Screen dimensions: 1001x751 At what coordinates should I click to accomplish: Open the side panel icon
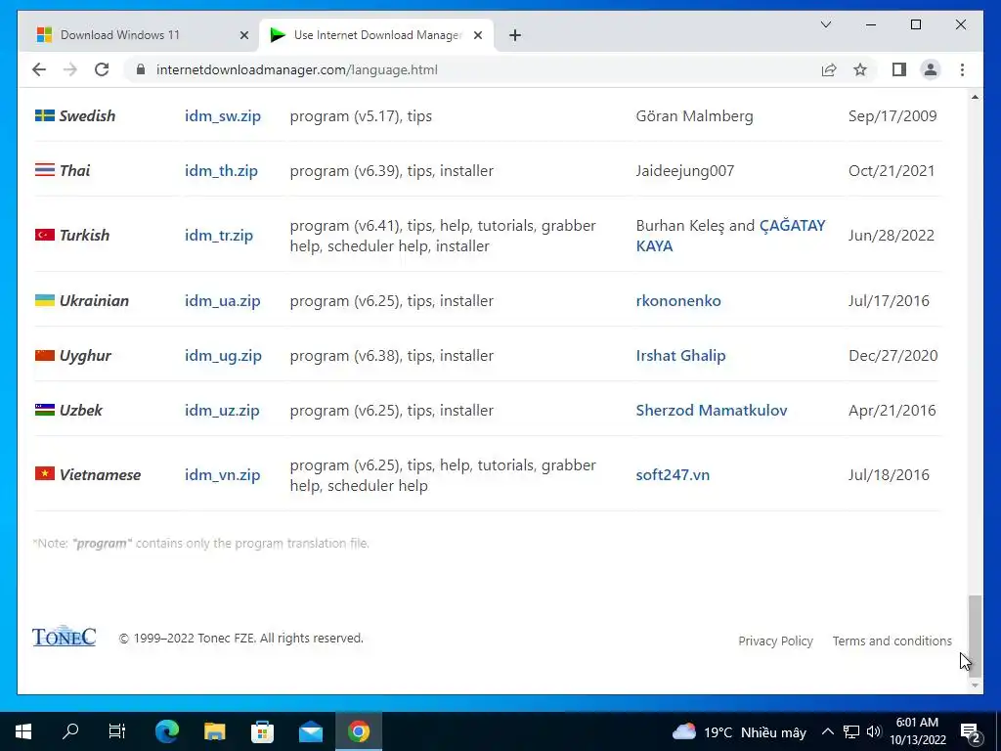(899, 69)
